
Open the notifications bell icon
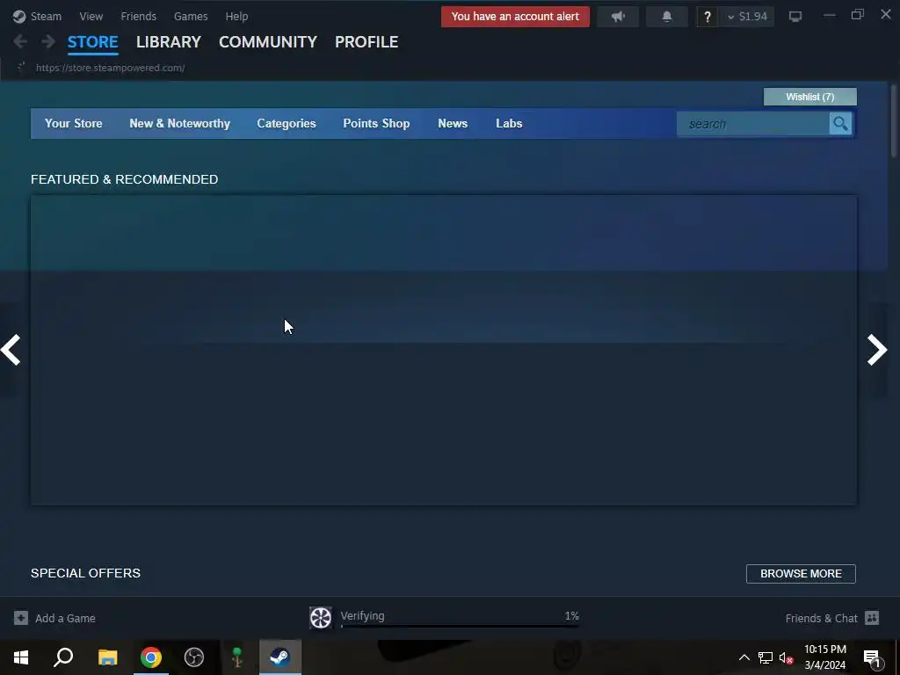pyautogui.click(x=666, y=17)
